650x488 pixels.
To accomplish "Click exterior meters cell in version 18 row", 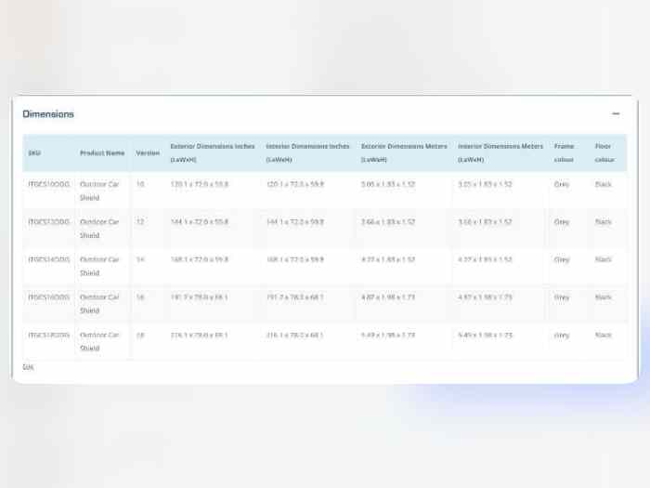I will click(x=388, y=335).
